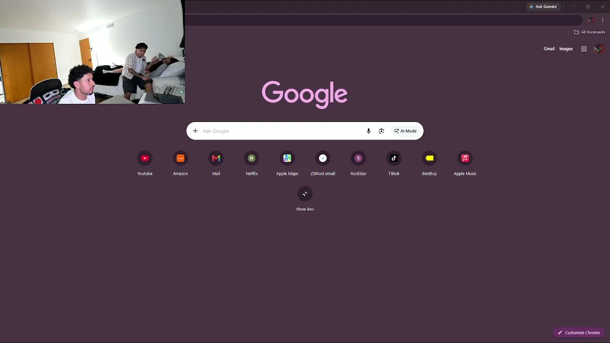610x343 pixels.
Task: Search by image with Google Lens
Action: (381, 131)
